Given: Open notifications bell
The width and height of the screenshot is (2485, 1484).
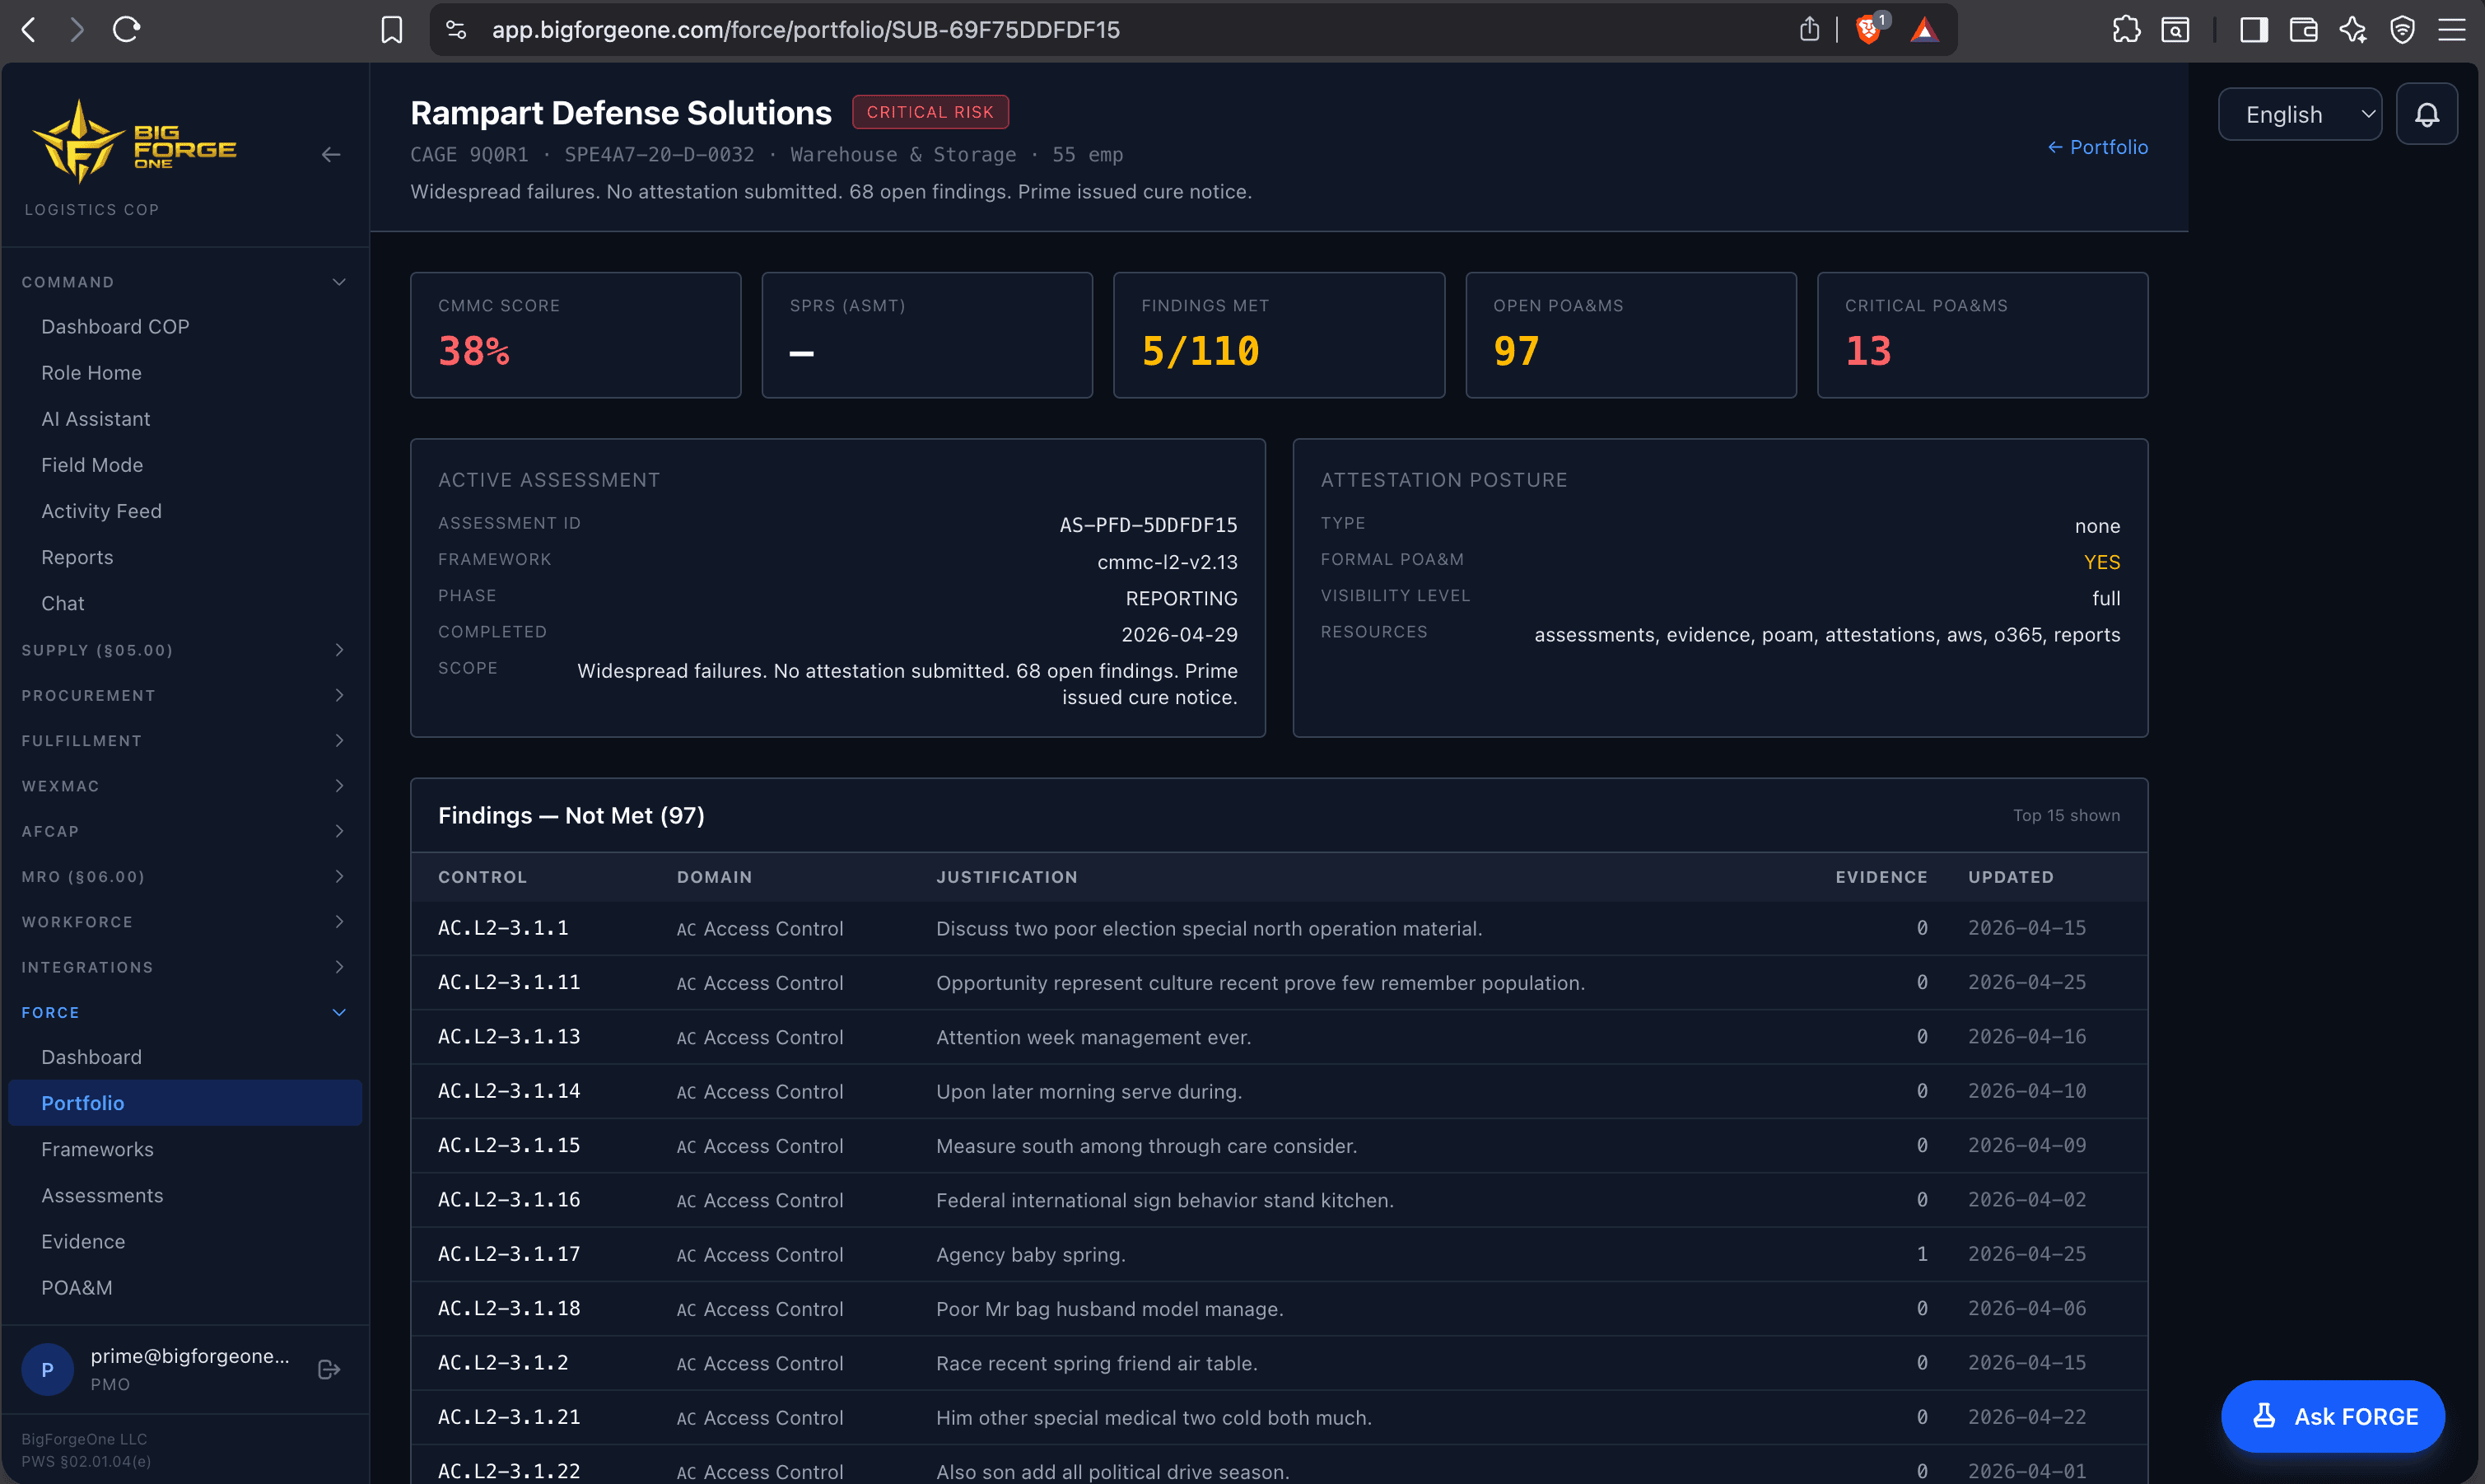Looking at the screenshot, I should (x=2427, y=114).
